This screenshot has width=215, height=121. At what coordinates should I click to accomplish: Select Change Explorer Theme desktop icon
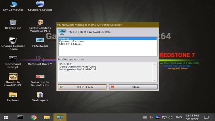[13, 44]
